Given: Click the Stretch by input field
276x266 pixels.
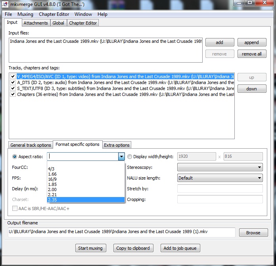Looking at the screenshot, I should click(220, 189).
